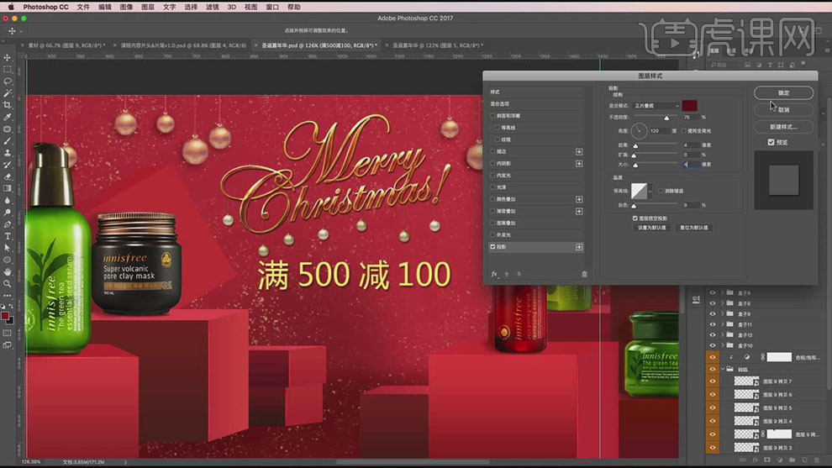Select the Crop tool

[x=8, y=105]
